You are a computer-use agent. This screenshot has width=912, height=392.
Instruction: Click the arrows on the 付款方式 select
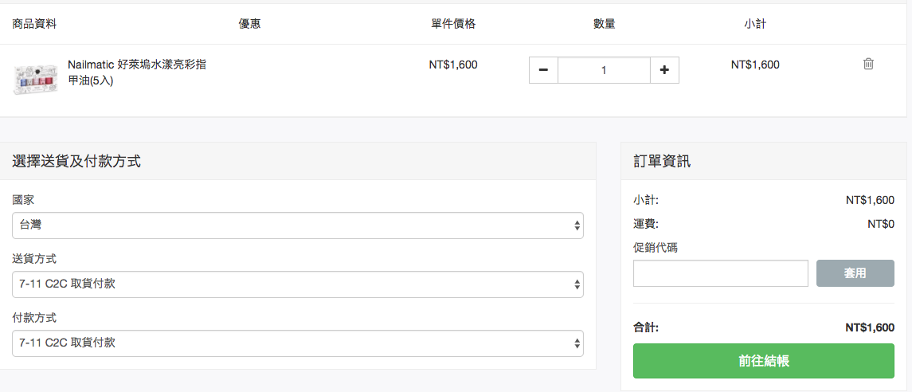pyautogui.click(x=577, y=343)
